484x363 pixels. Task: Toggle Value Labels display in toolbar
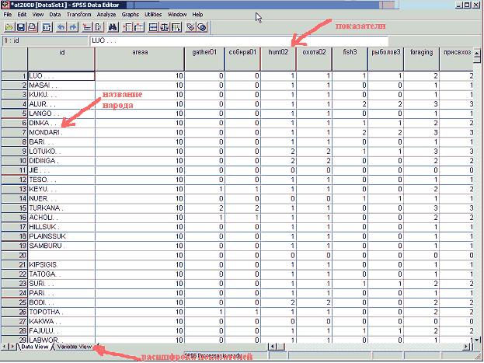190,26
